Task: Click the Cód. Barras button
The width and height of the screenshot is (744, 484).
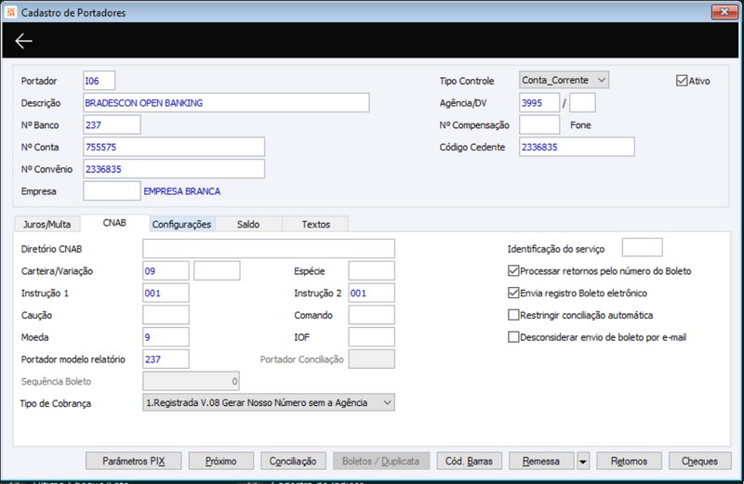Action: point(470,461)
